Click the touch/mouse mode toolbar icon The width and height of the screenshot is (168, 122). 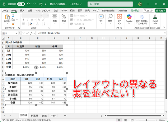41,4
